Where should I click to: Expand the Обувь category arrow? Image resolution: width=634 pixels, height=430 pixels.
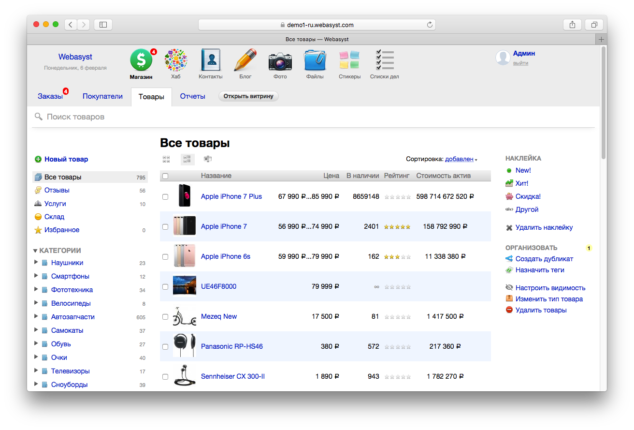click(x=36, y=343)
